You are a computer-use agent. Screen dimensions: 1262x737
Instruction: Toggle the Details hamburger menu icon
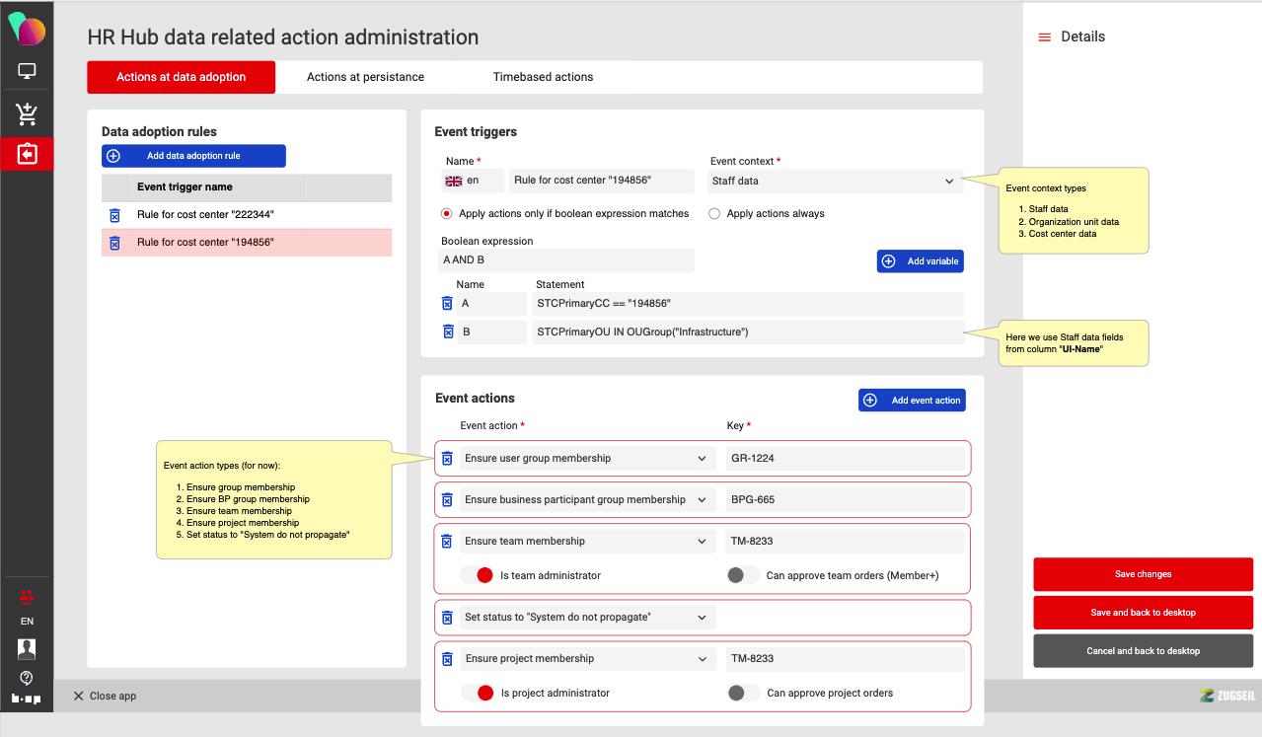(1044, 37)
